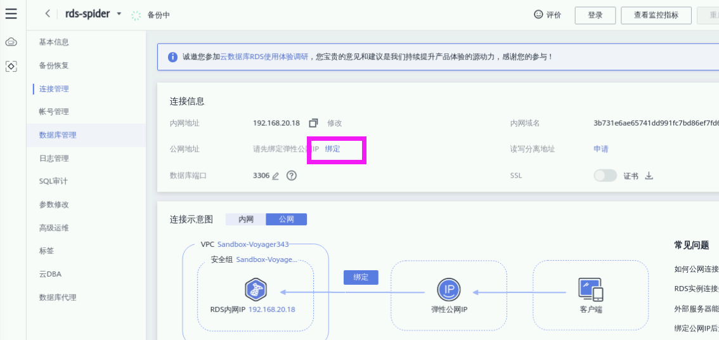
Task: Click the 内网域名 value text
Action: tap(656, 124)
